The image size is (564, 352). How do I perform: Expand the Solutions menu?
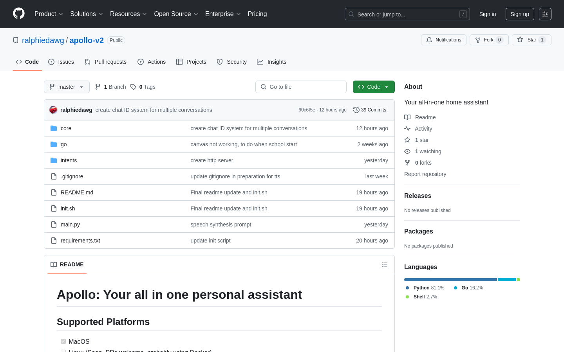pos(87,14)
